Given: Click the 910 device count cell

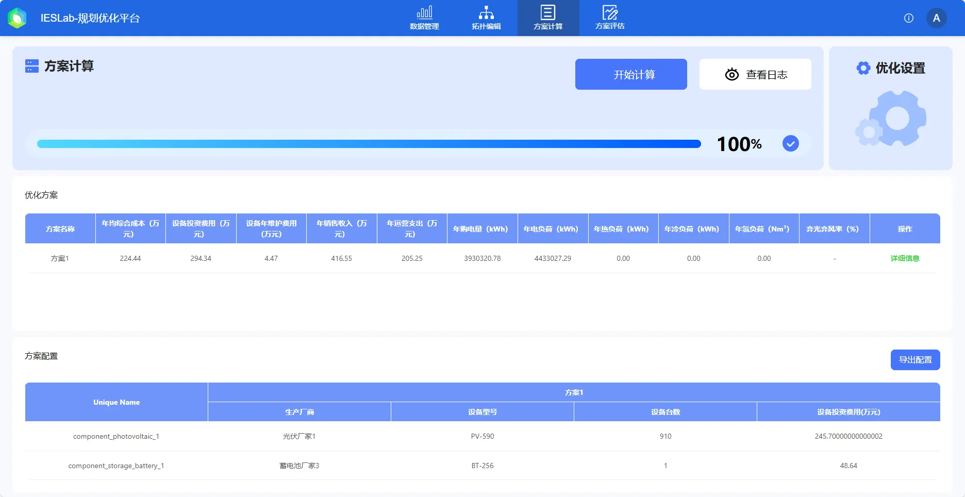Looking at the screenshot, I should [x=665, y=436].
